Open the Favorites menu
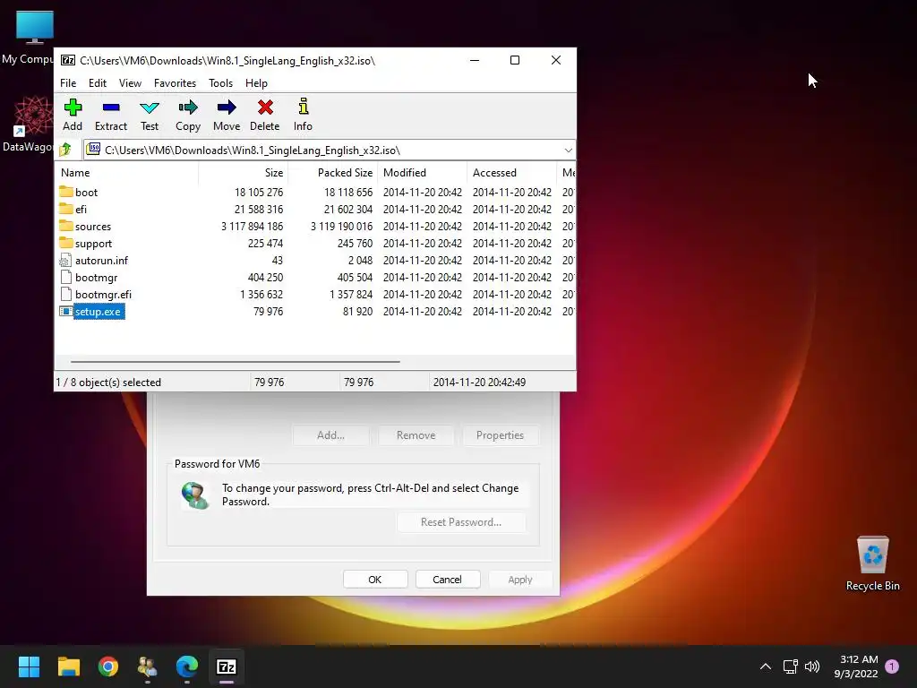Viewport: 917px width, 688px height. pyautogui.click(x=175, y=83)
